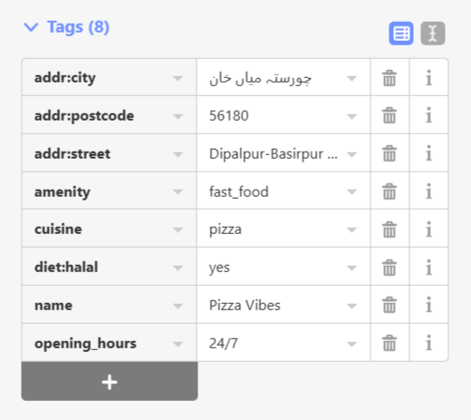Switch to list view of tags
The width and height of the screenshot is (471, 420).
click(x=401, y=34)
